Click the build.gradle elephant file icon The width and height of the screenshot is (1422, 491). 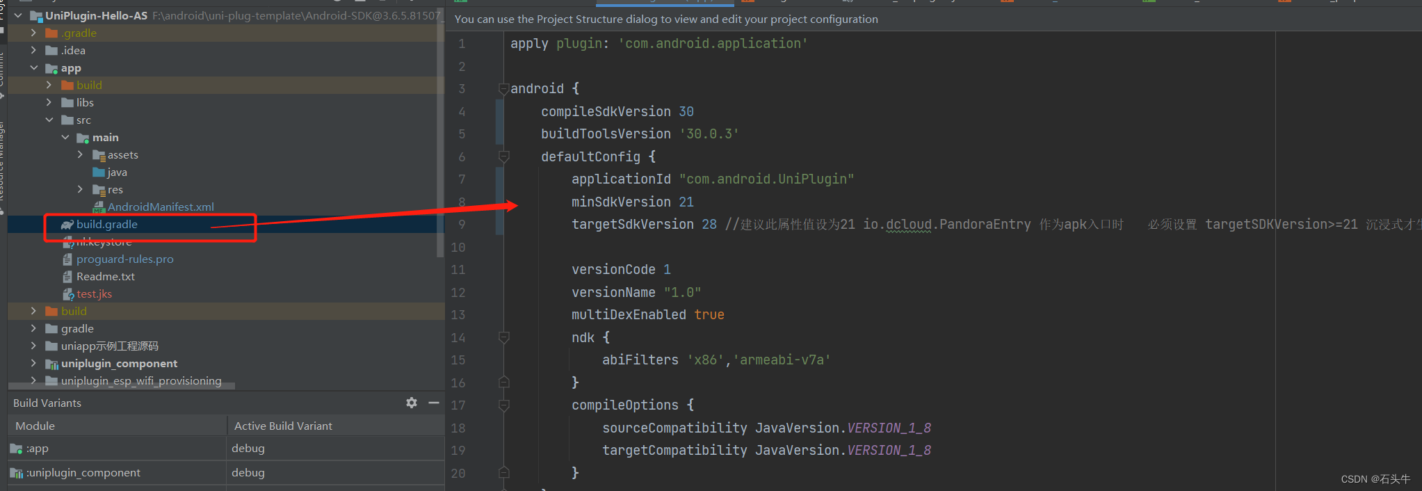pyautogui.click(x=67, y=225)
